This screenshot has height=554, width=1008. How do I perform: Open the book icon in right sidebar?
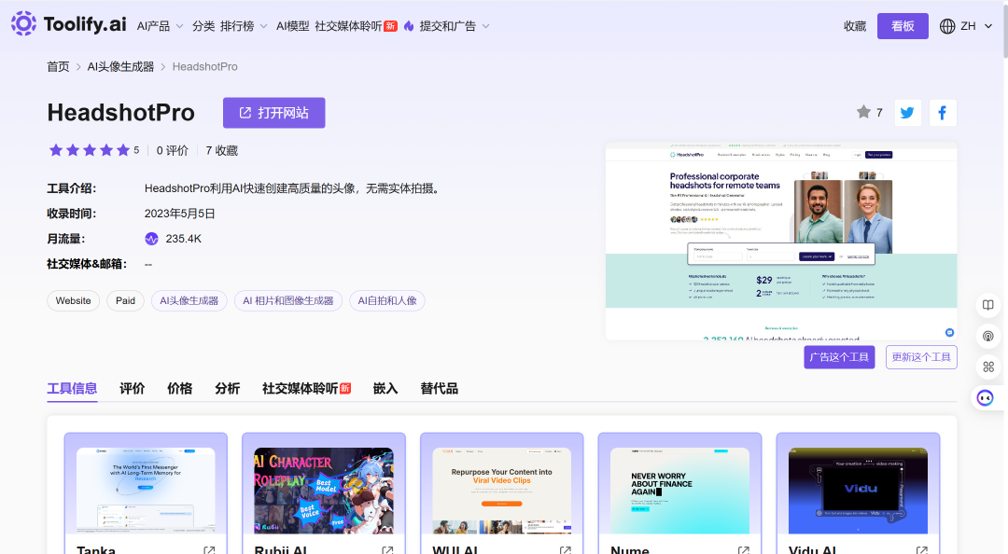(x=988, y=305)
